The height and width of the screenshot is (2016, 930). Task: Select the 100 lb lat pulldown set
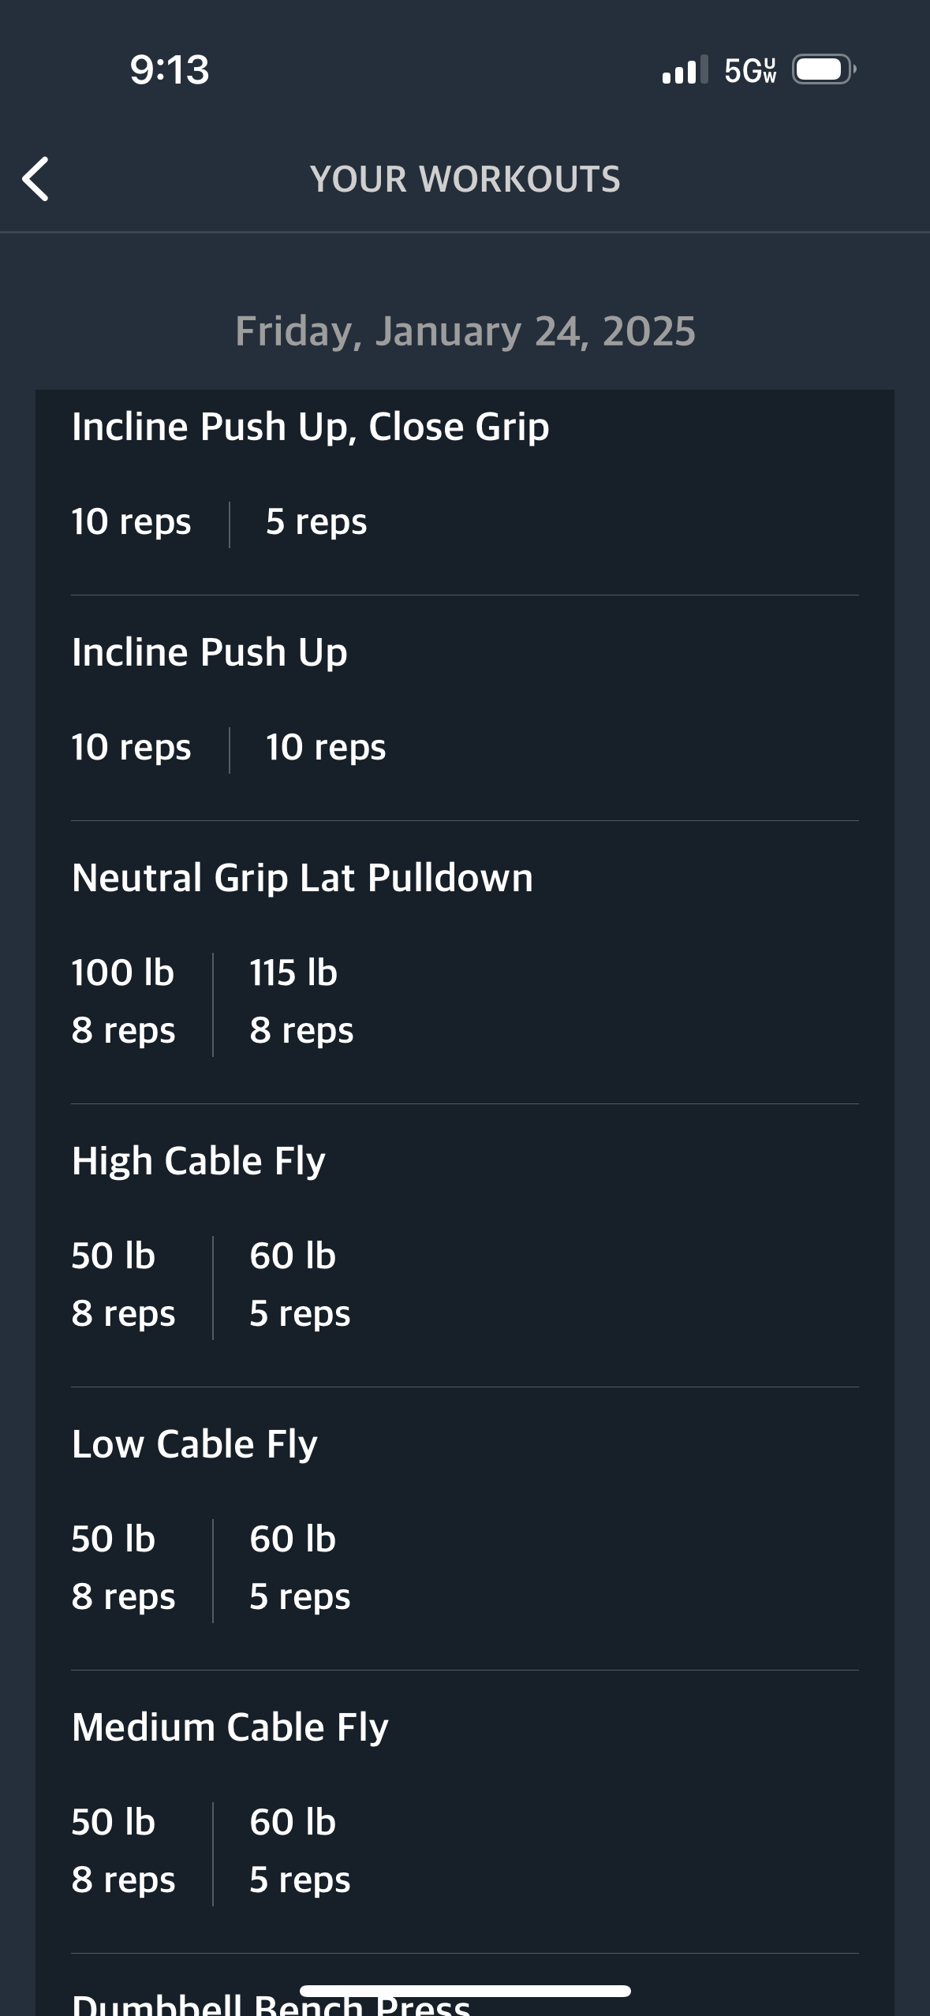[123, 1002]
